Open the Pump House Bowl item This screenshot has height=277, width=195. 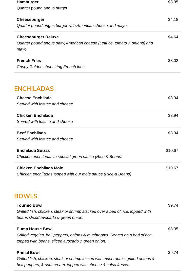point(34,229)
